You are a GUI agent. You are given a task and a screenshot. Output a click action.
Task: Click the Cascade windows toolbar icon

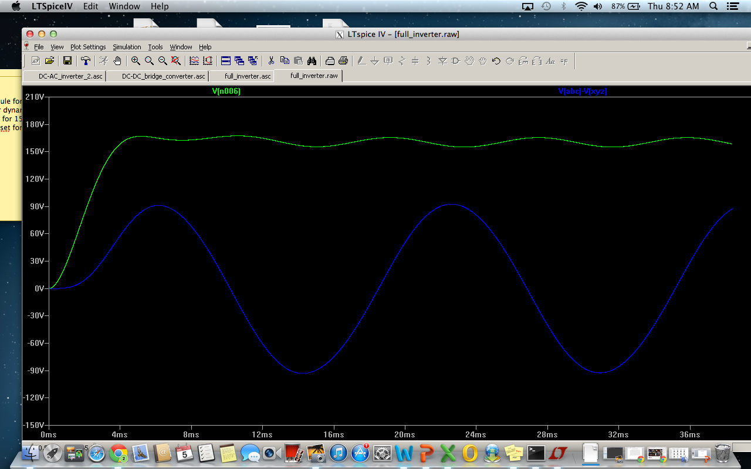(x=239, y=60)
